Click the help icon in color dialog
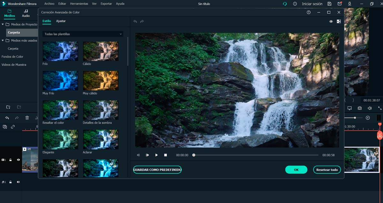 [x=309, y=12]
